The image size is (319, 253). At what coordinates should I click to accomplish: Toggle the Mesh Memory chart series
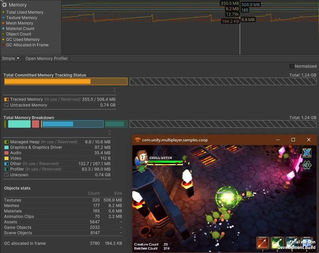pyautogui.click(x=20, y=23)
